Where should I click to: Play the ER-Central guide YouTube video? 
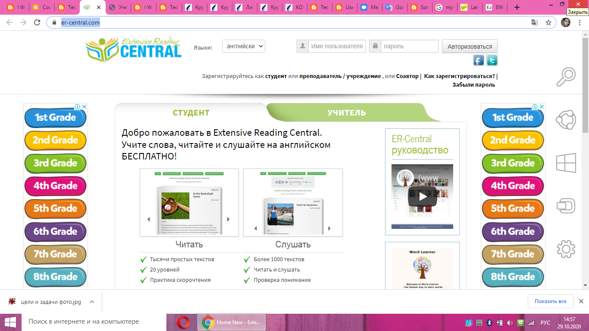pyautogui.click(x=423, y=197)
